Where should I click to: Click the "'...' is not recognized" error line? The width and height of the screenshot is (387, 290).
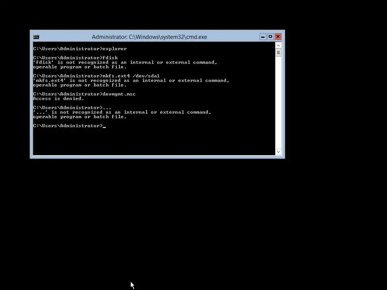[x=122, y=112]
